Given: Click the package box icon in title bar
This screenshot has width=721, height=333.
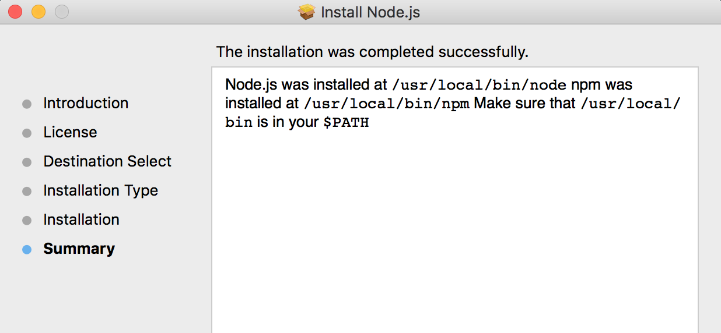Looking at the screenshot, I should pos(307,12).
